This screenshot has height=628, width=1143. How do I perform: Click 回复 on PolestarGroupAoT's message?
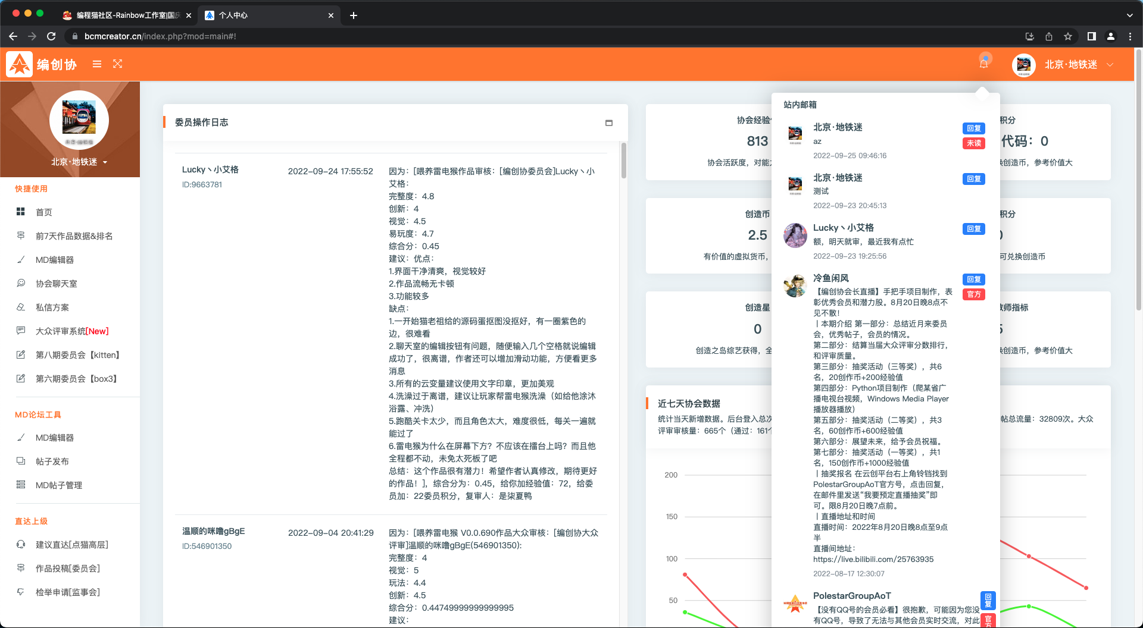(x=988, y=601)
